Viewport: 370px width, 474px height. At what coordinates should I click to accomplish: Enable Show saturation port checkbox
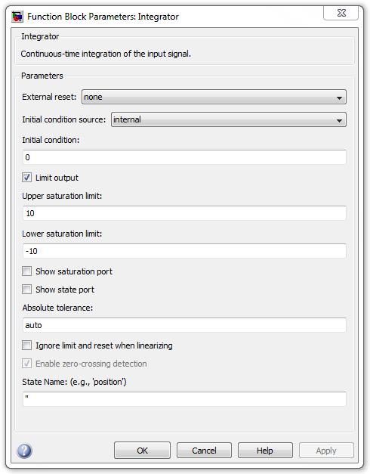pos(26,271)
